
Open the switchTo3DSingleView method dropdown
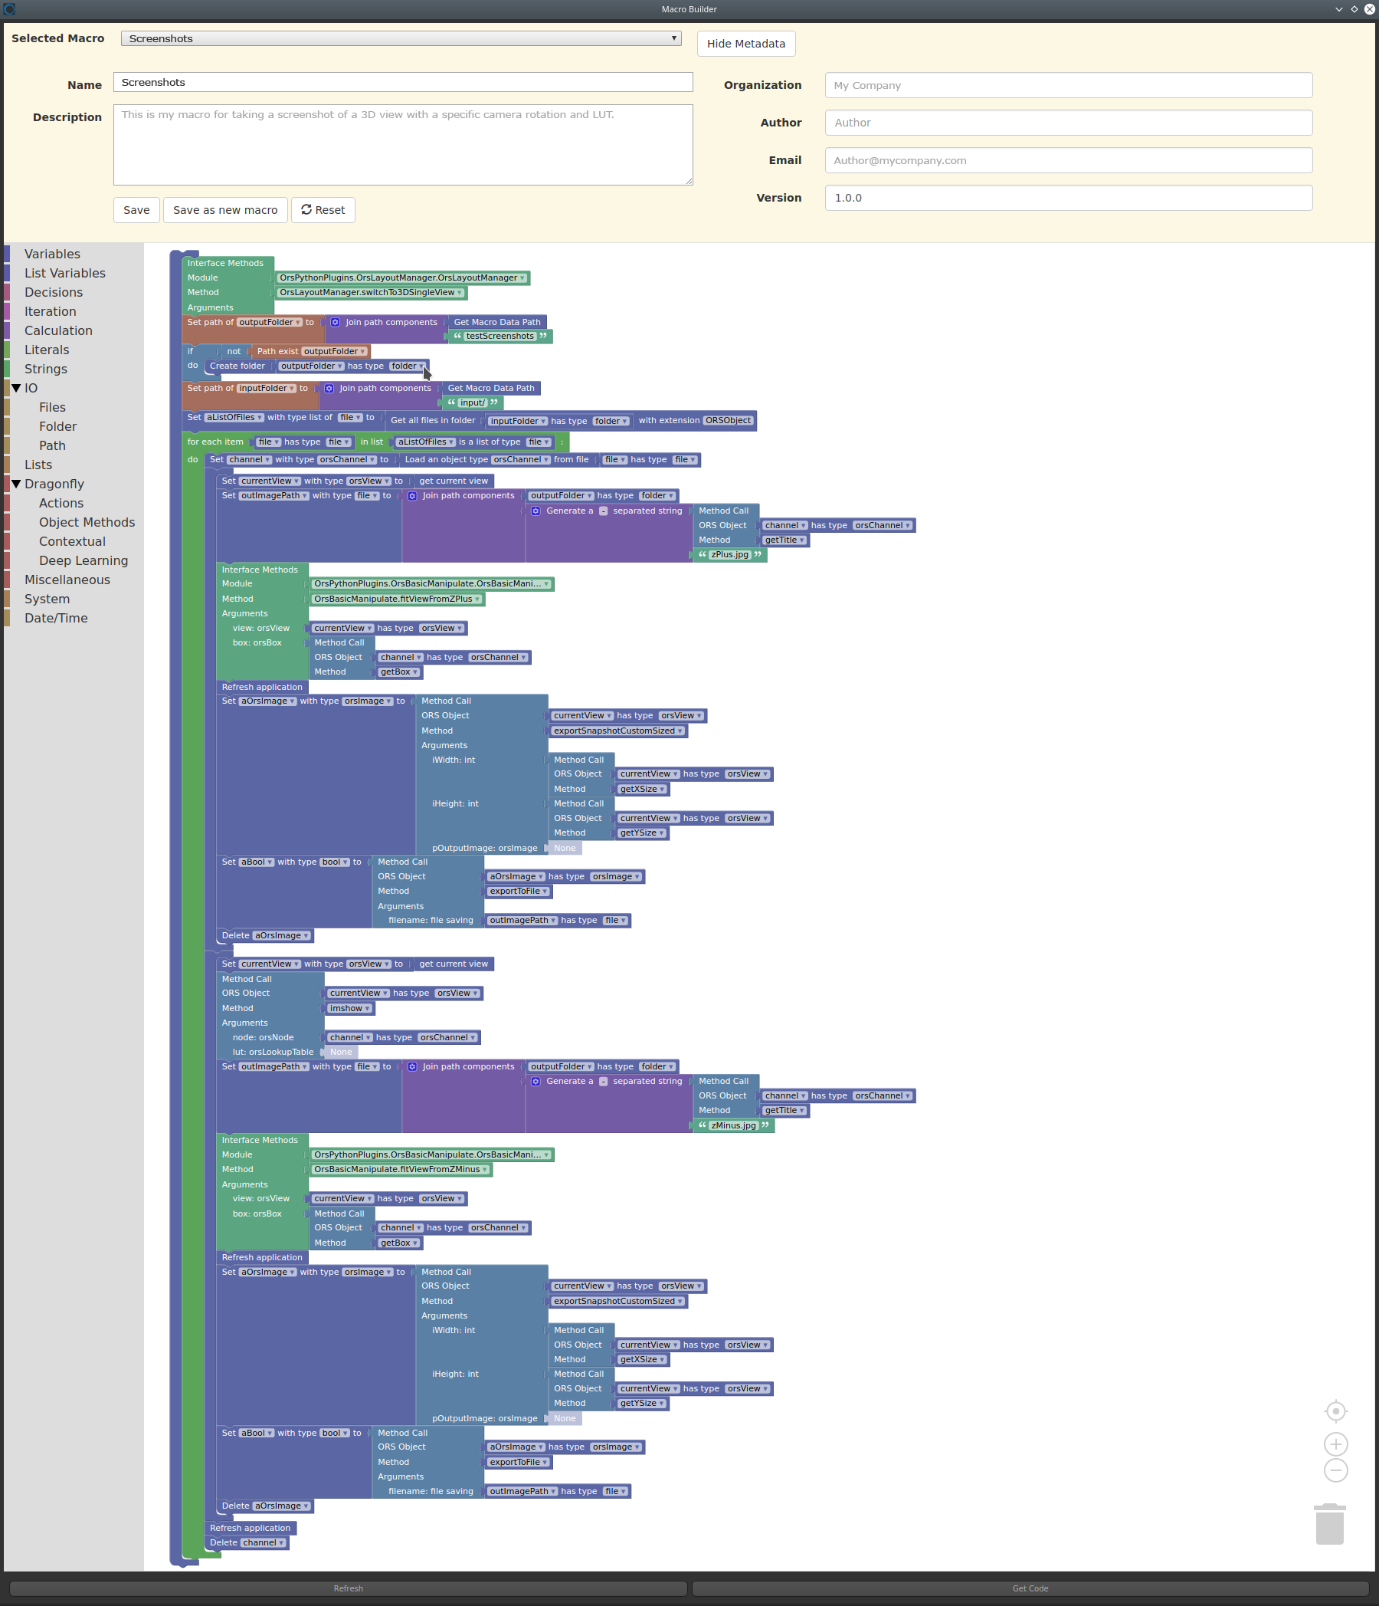point(460,292)
